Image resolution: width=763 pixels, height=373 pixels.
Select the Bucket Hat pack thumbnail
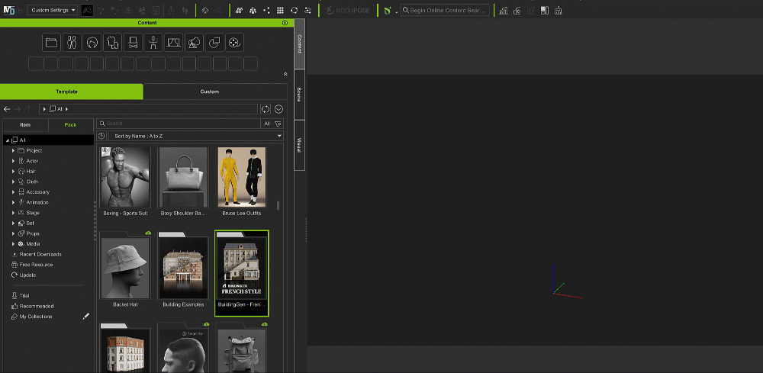pos(125,268)
